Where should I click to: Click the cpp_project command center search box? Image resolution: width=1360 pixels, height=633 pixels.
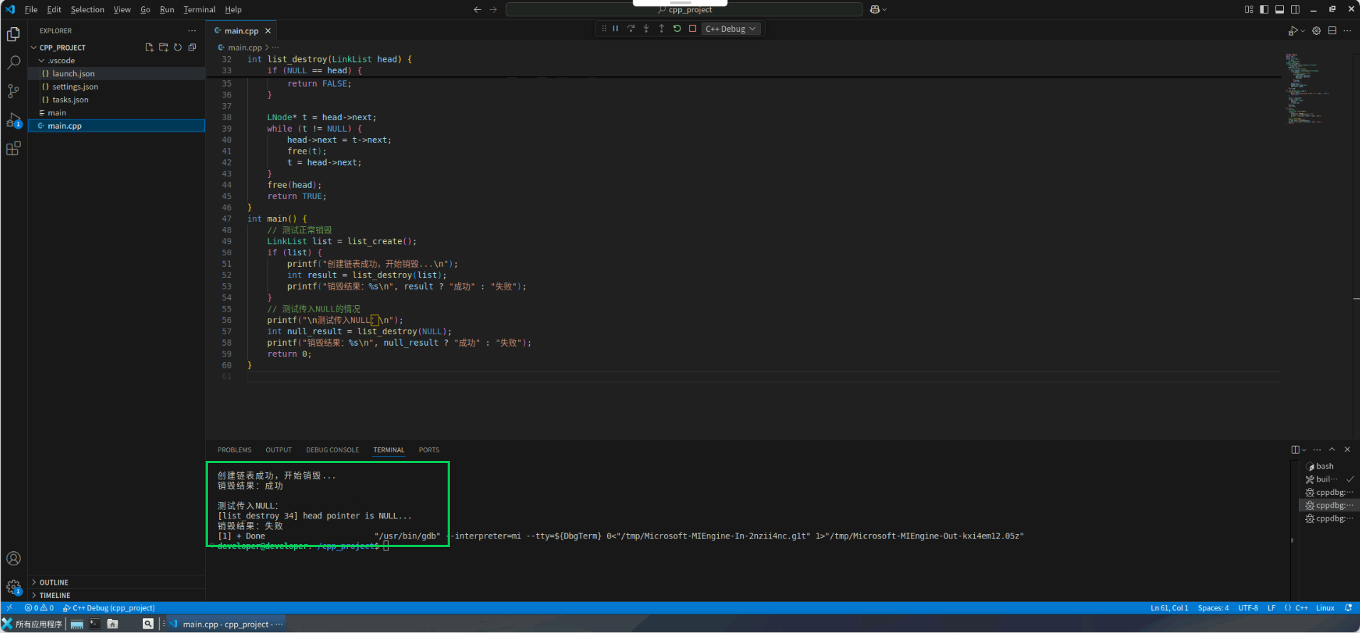(684, 9)
